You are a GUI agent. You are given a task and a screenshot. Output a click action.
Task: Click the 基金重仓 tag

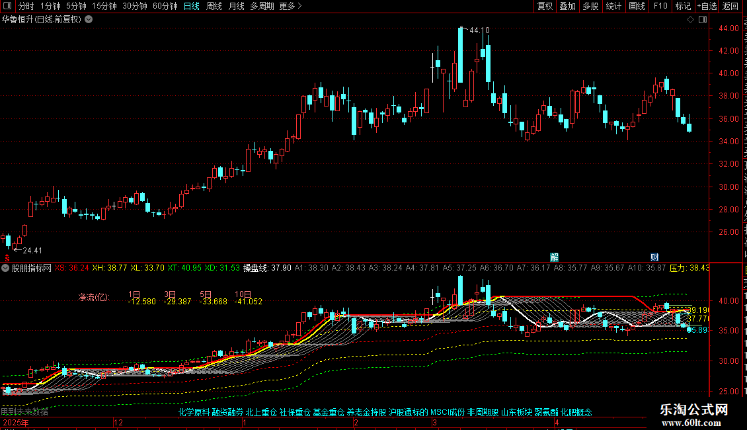(329, 412)
